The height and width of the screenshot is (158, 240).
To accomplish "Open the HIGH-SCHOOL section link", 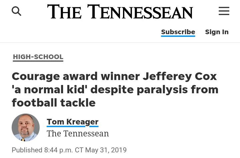I will pyautogui.click(x=38, y=57).
